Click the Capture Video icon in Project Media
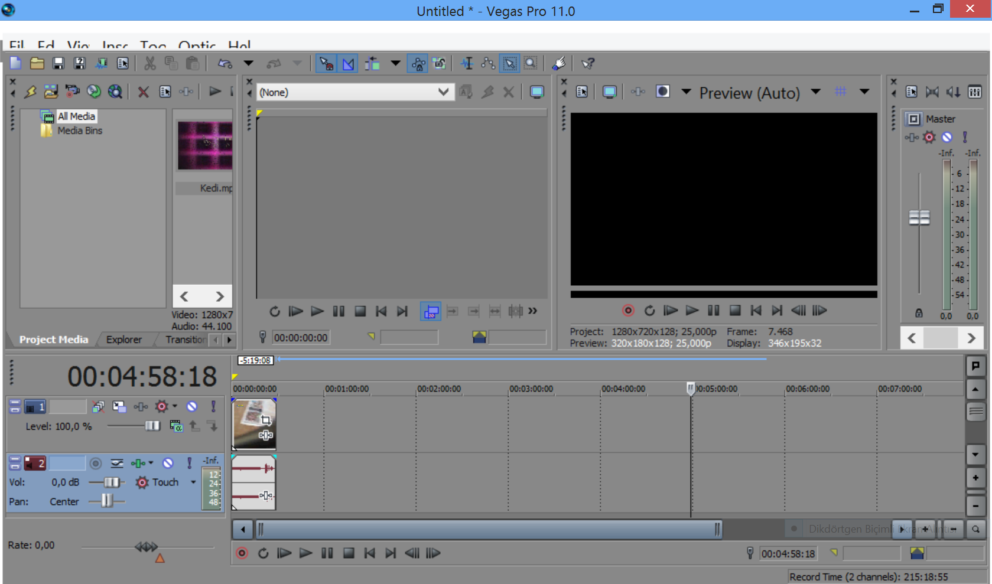 pos(72,92)
